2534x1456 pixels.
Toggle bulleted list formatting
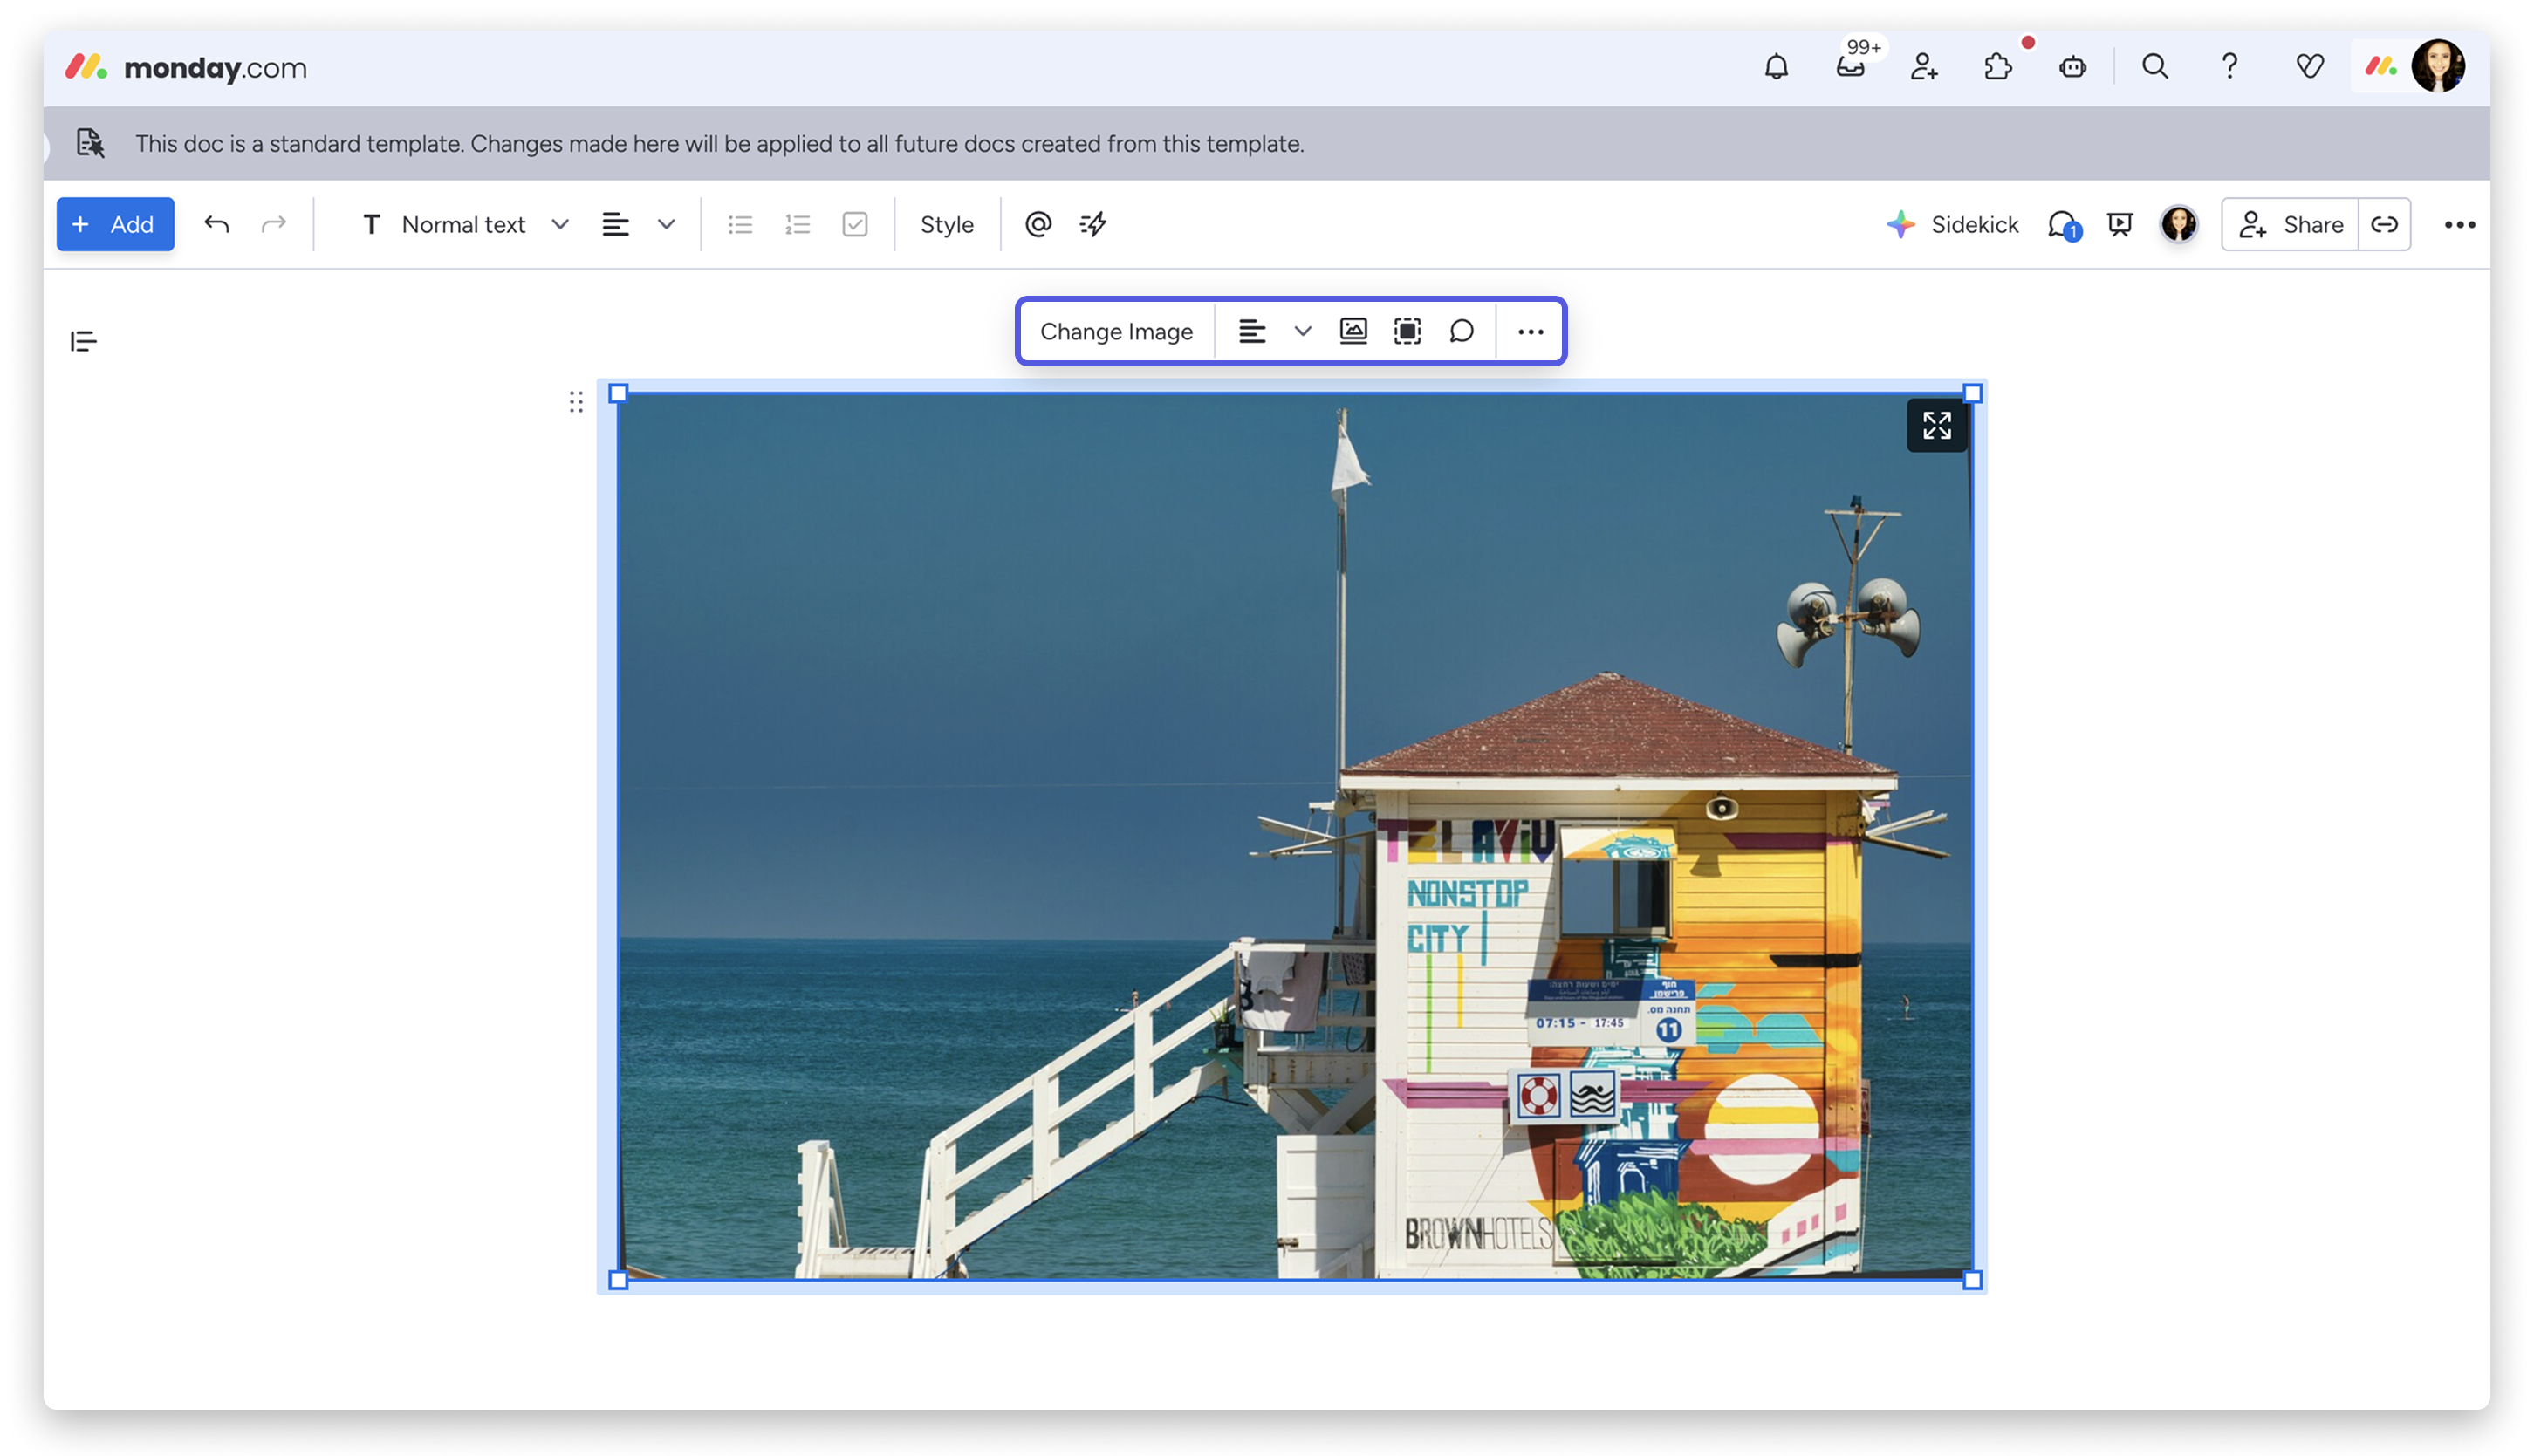click(740, 224)
